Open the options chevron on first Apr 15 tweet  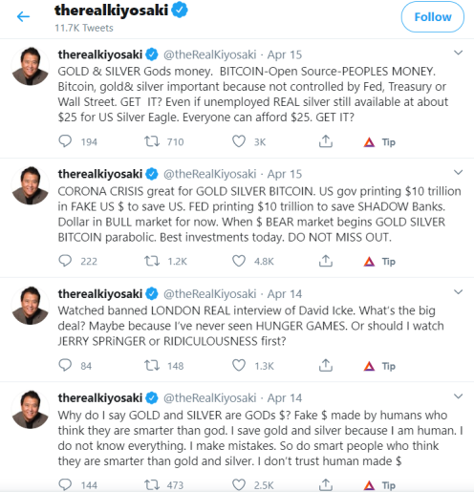point(458,53)
